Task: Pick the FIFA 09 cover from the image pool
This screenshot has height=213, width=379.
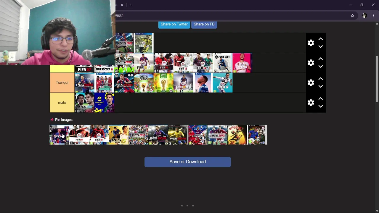Action: (79, 135)
